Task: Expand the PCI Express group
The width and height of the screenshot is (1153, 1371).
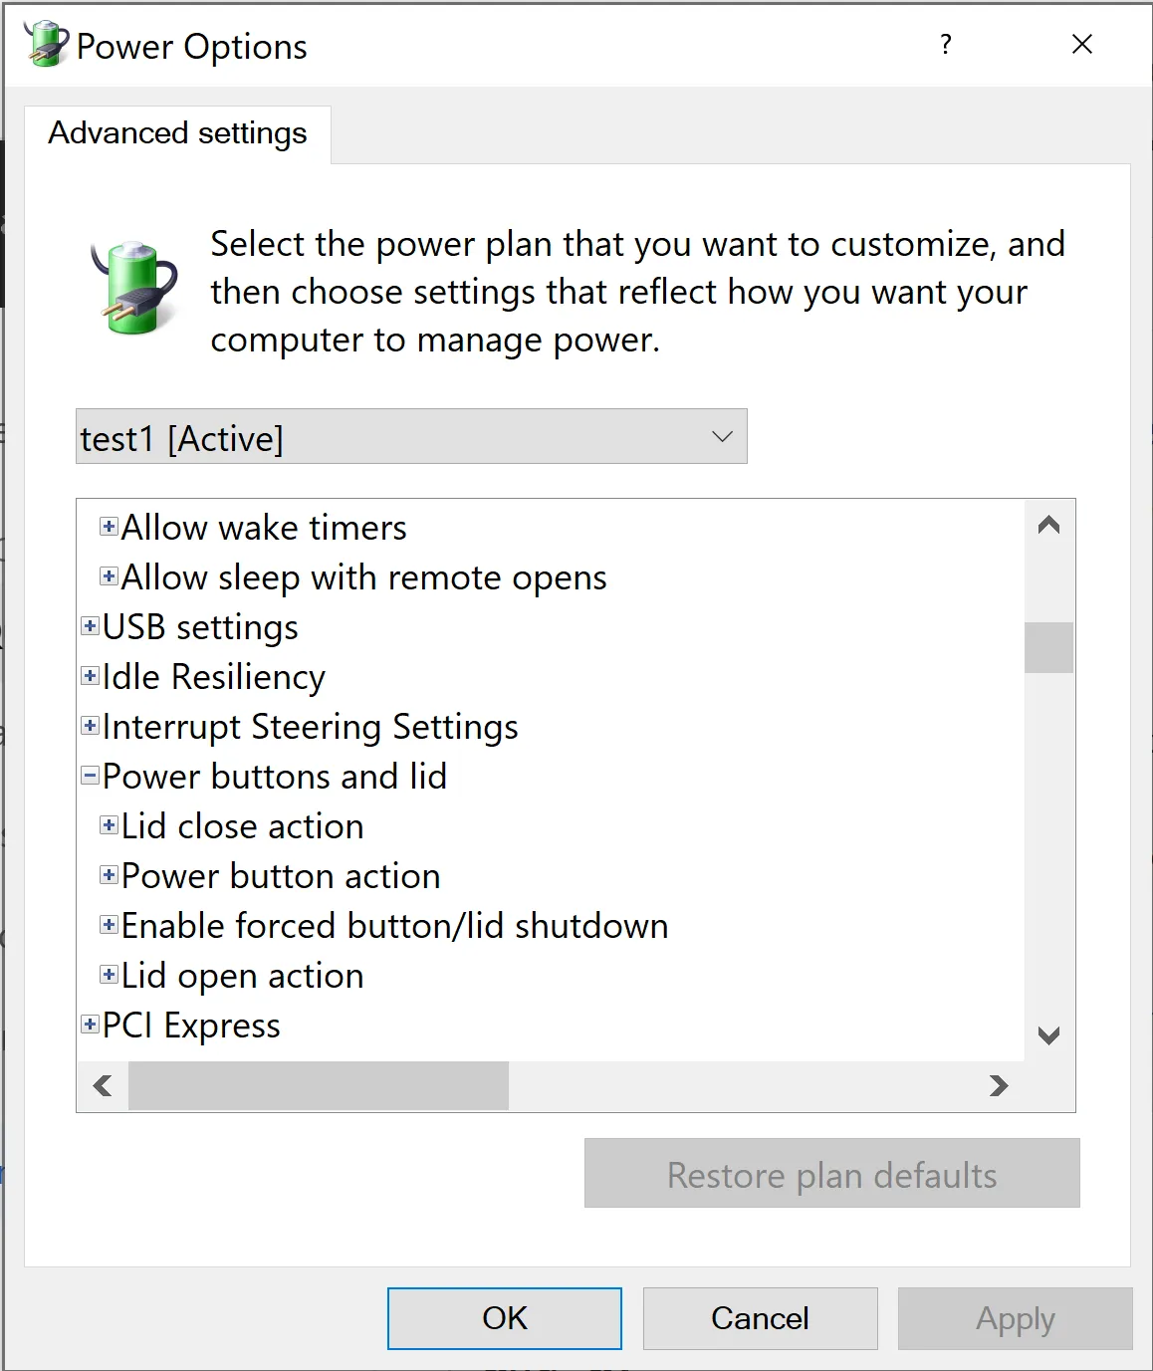Action: (x=89, y=1025)
